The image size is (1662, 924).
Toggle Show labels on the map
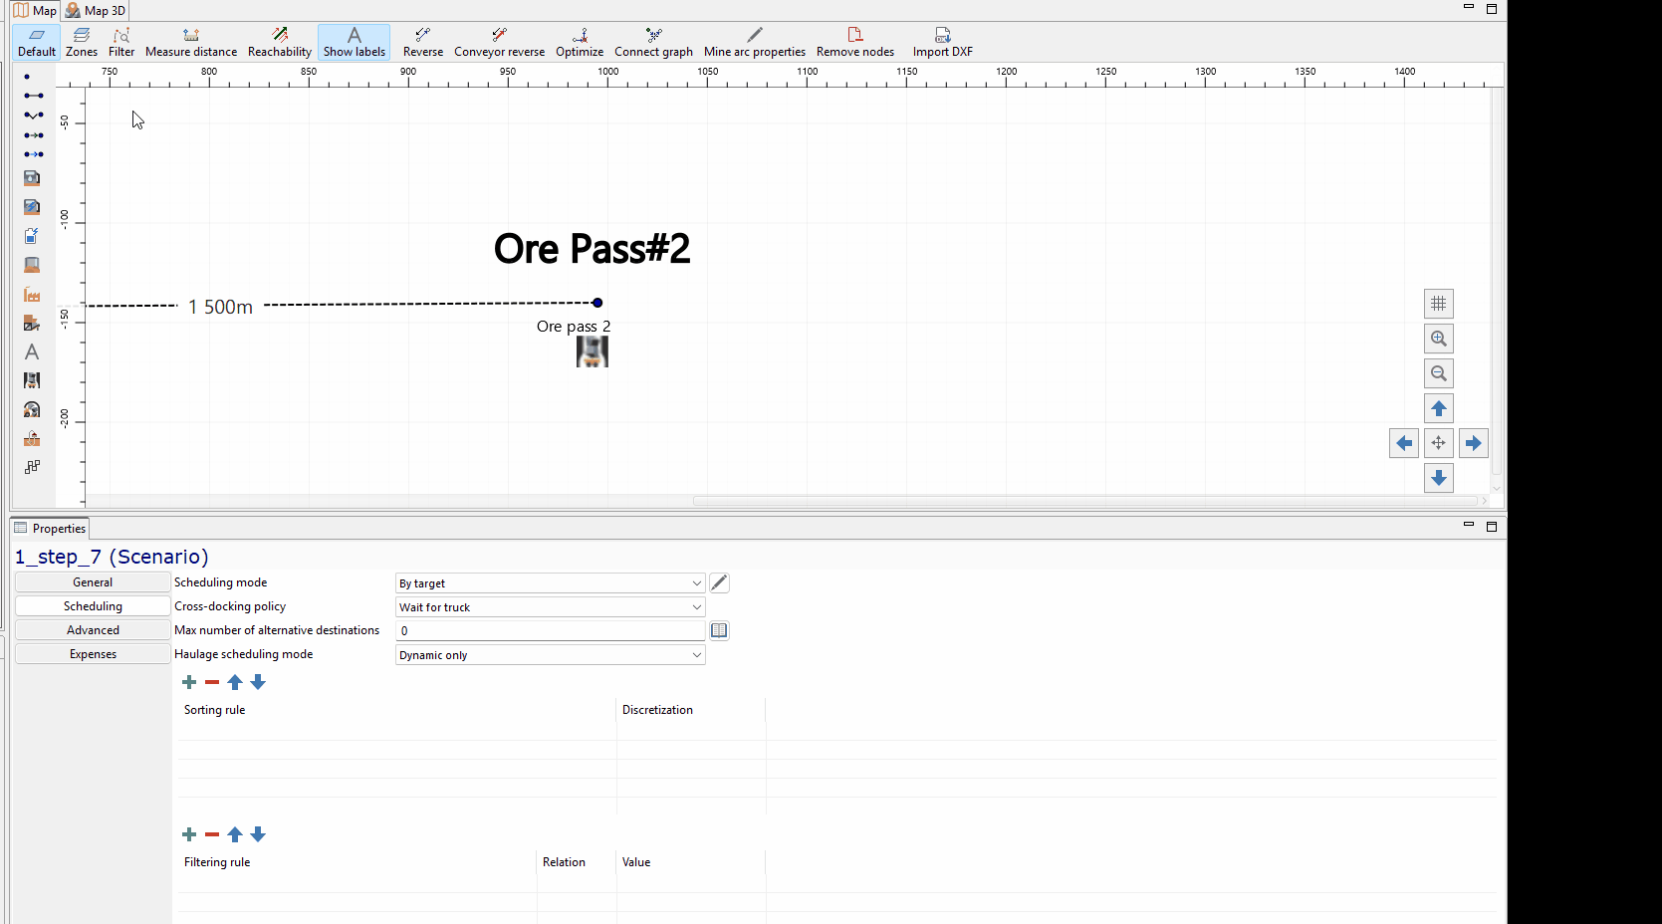(x=355, y=42)
